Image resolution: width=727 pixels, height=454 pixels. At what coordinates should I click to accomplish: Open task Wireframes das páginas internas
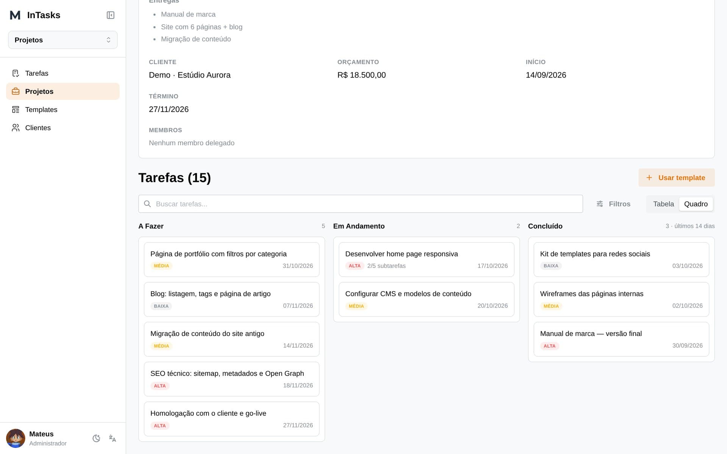pyautogui.click(x=621, y=299)
